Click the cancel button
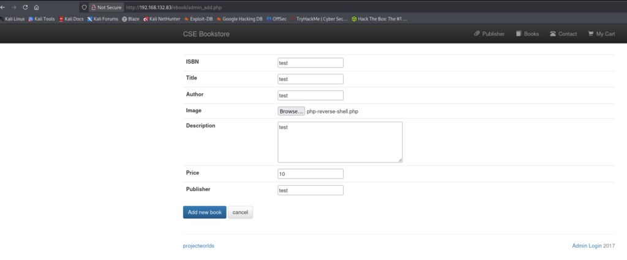Image resolution: width=627 pixels, height=260 pixels. coord(240,212)
